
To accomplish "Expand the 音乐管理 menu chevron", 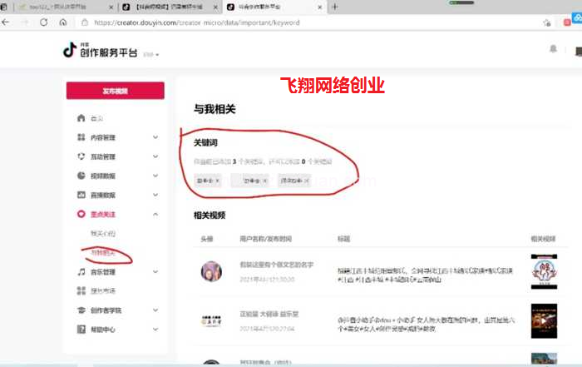I will point(155,271).
